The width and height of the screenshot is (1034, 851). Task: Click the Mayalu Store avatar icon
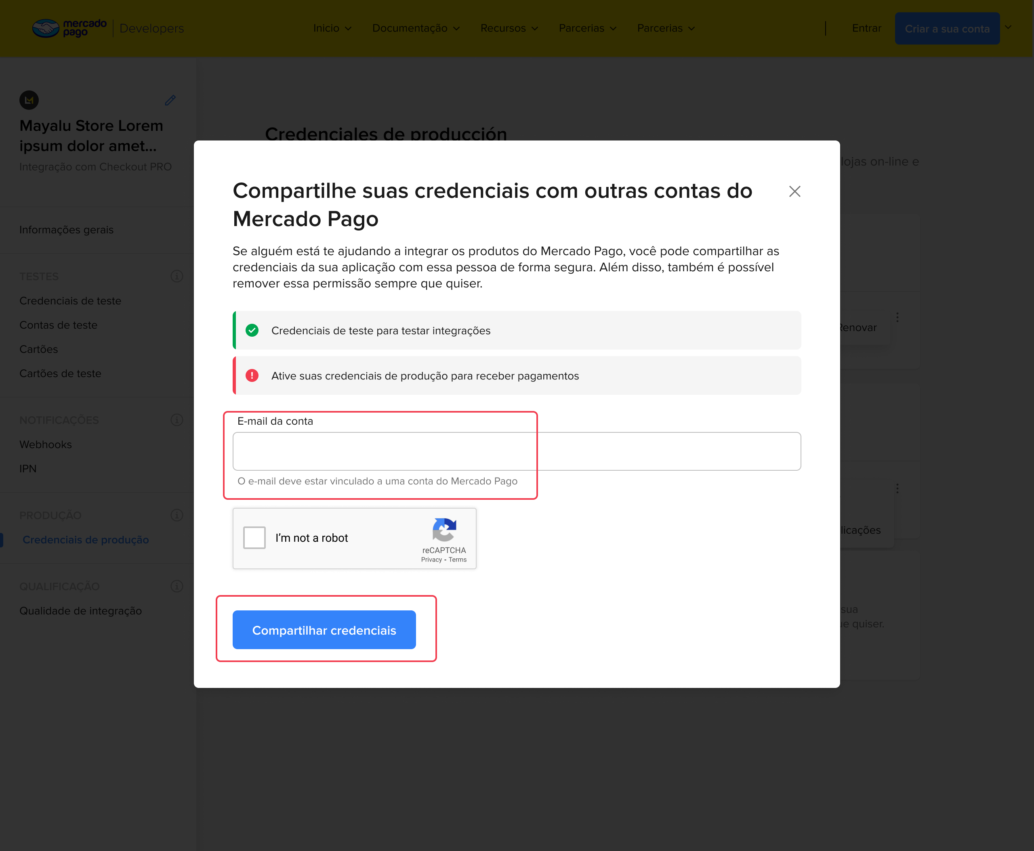point(29,100)
